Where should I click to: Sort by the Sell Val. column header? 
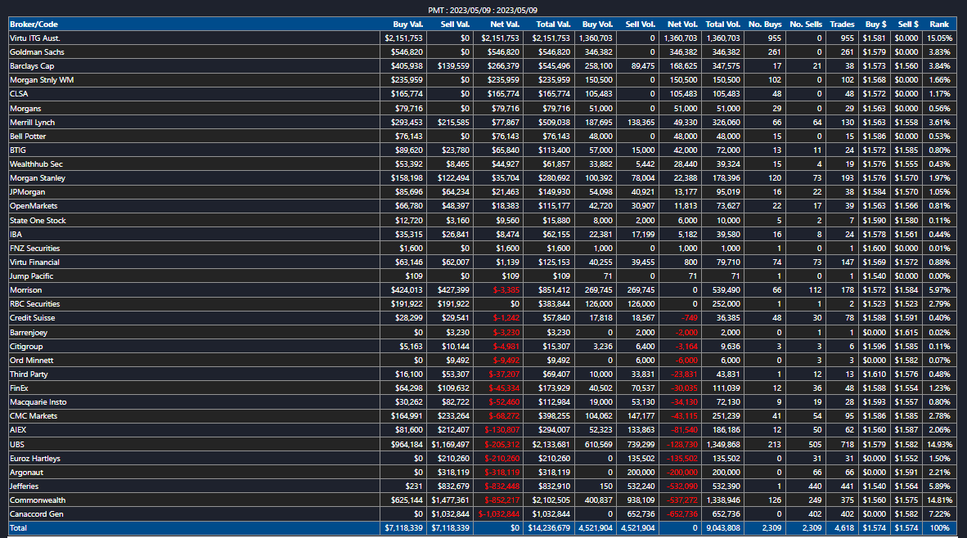455,24
